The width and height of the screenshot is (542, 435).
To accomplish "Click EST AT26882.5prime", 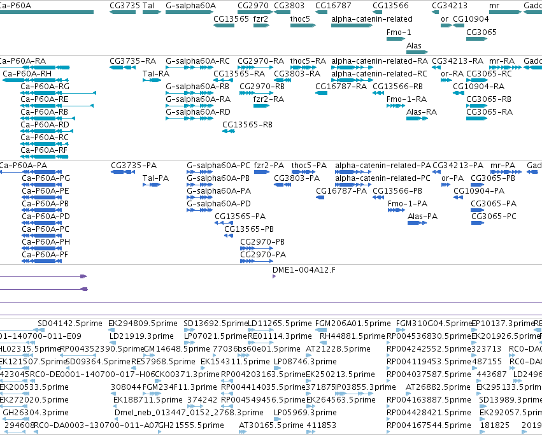I will coord(438,387).
